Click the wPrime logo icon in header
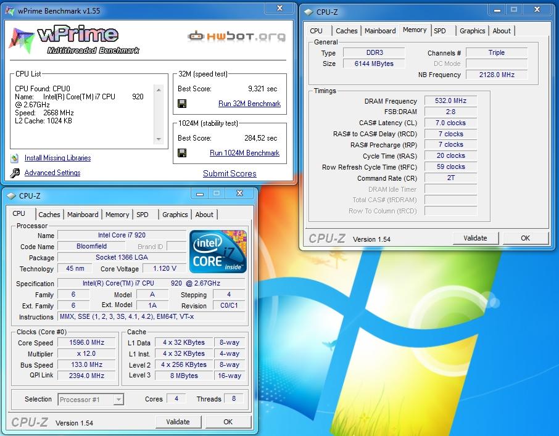This screenshot has width=559, height=436. click(21, 40)
